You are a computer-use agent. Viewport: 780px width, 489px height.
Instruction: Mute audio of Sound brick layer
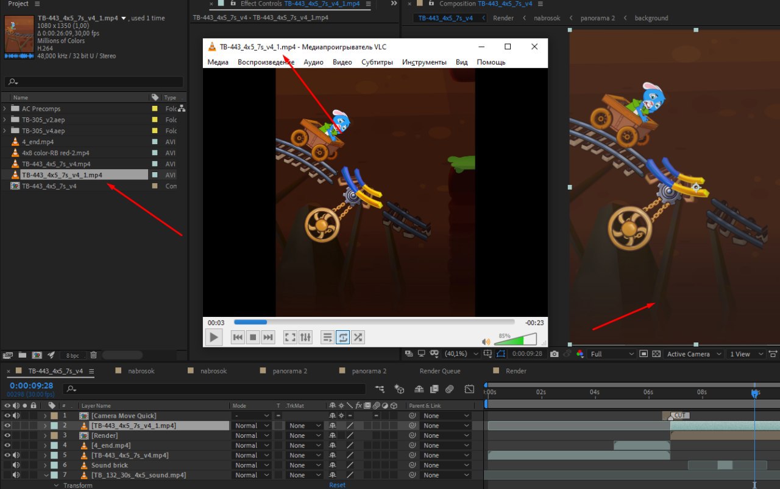[16, 465]
